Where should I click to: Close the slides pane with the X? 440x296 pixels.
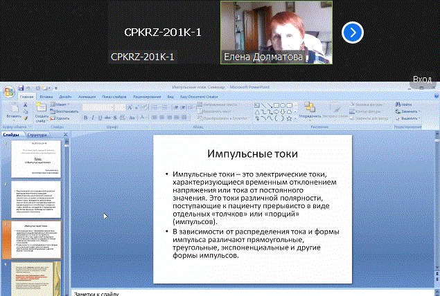[65, 135]
